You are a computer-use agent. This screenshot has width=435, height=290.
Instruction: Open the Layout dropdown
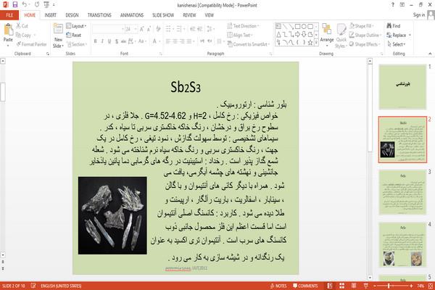(x=76, y=26)
